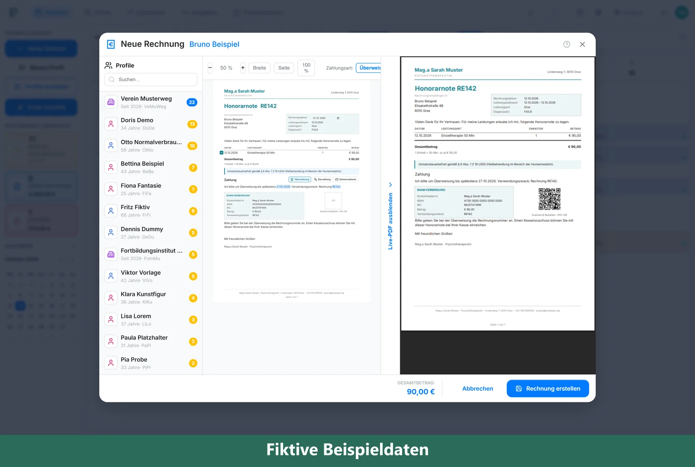This screenshot has width=695, height=467.
Task: Click Klara Kunstfigur avatar icon
Action: pos(111,298)
